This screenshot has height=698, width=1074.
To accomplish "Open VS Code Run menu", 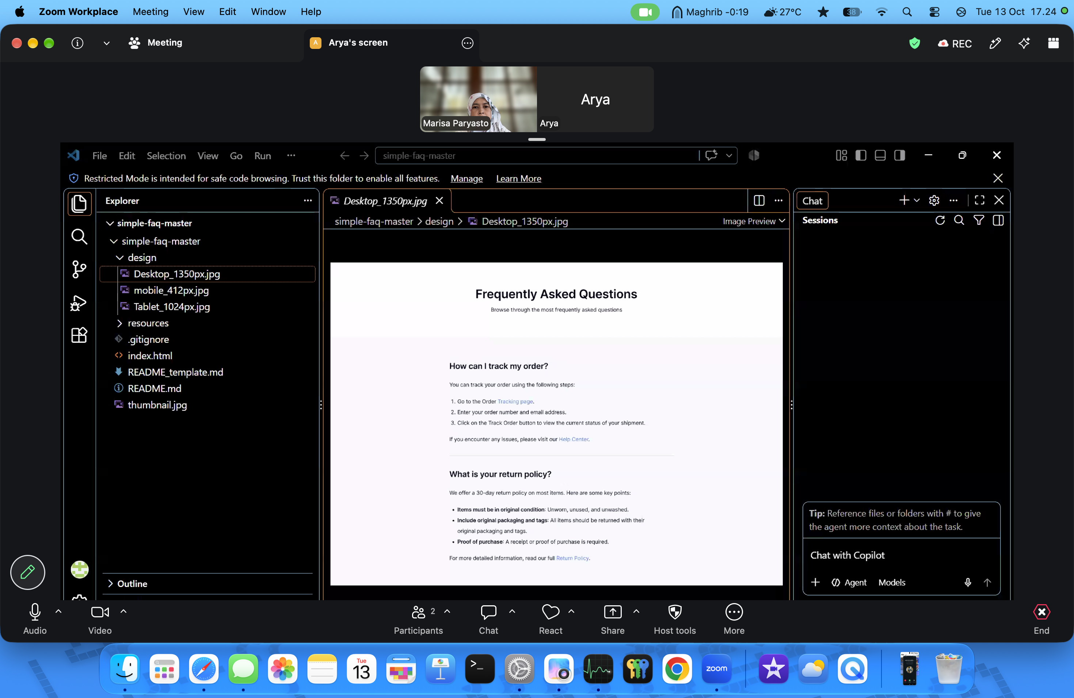I will (262, 156).
